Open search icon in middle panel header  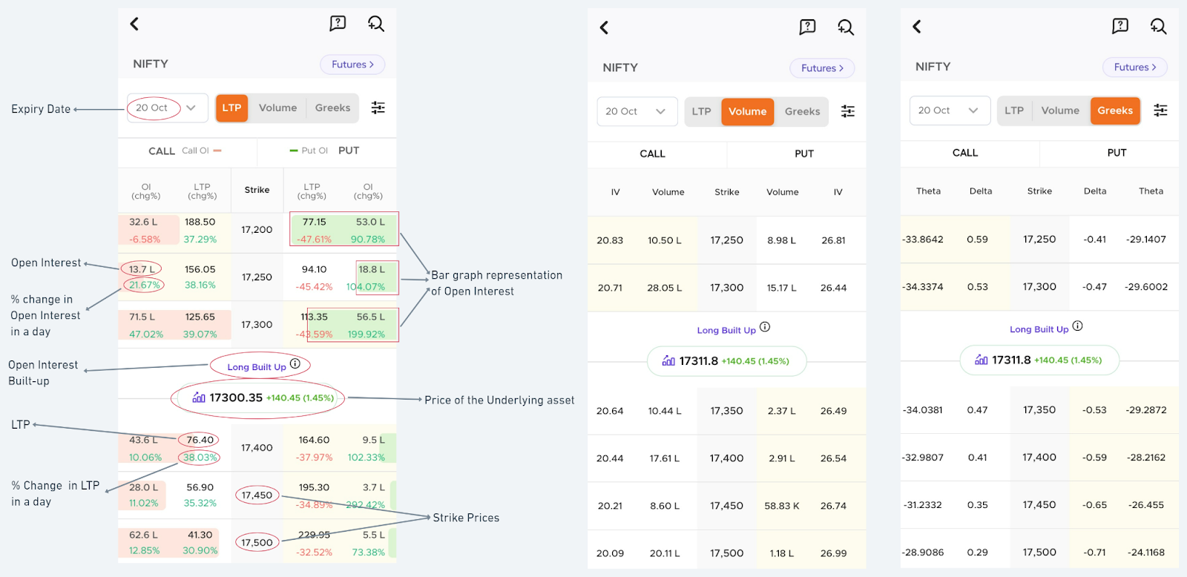click(x=846, y=27)
